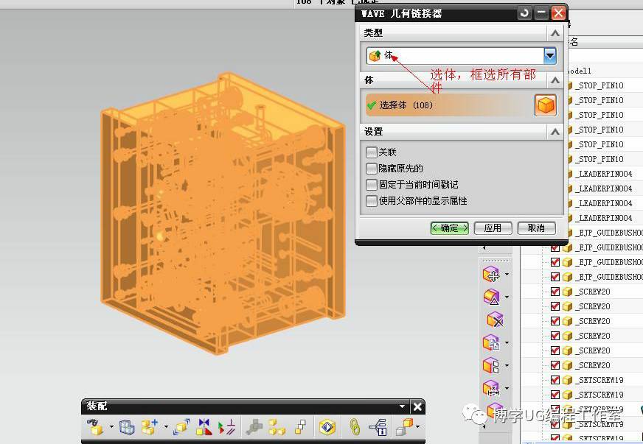Select the Move Component tool

point(181,427)
